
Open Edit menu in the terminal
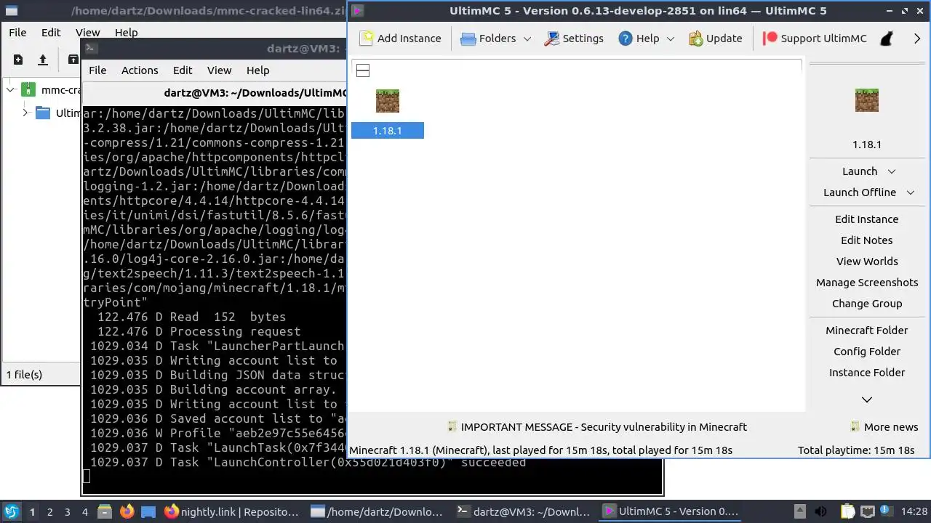click(x=183, y=70)
